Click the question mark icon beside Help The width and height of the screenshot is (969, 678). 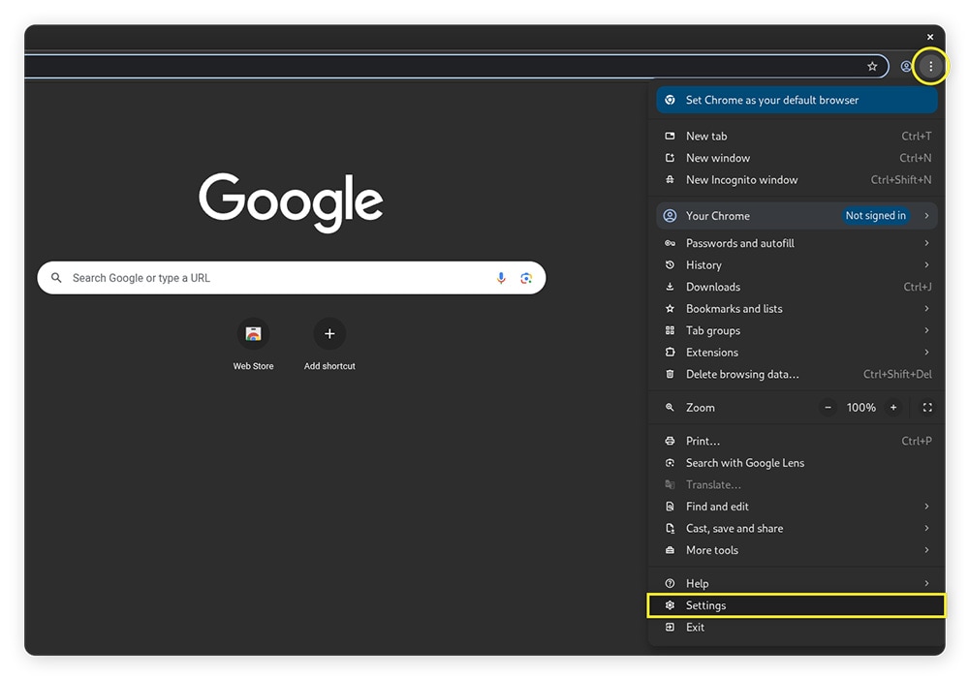click(670, 583)
